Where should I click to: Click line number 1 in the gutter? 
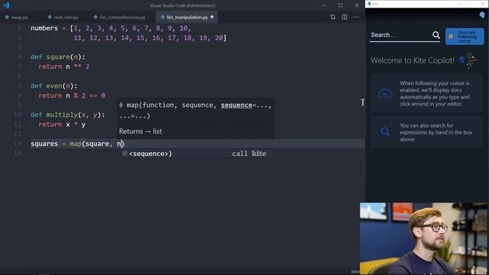pyautogui.click(x=19, y=28)
